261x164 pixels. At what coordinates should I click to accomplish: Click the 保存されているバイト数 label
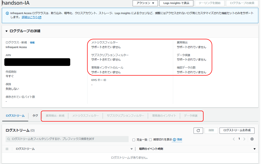(x=20, y=97)
